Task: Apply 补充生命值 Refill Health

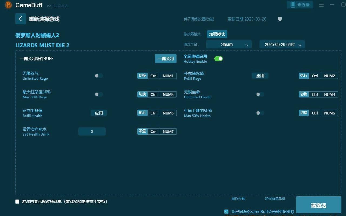Action: point(99,113)
